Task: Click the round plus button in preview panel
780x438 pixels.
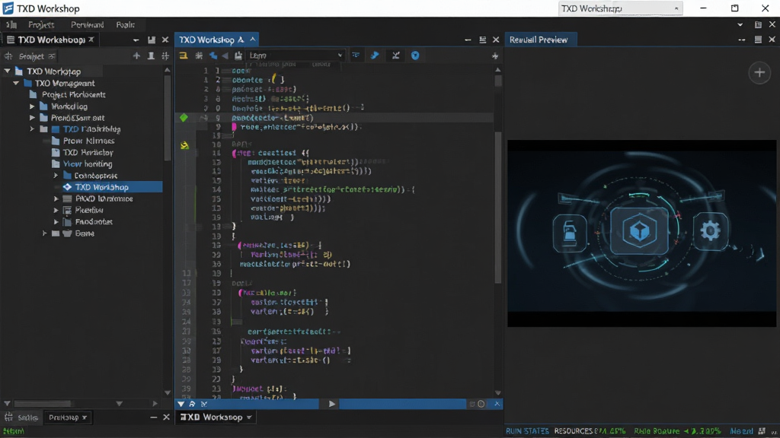Action: [x=759, y=73]
